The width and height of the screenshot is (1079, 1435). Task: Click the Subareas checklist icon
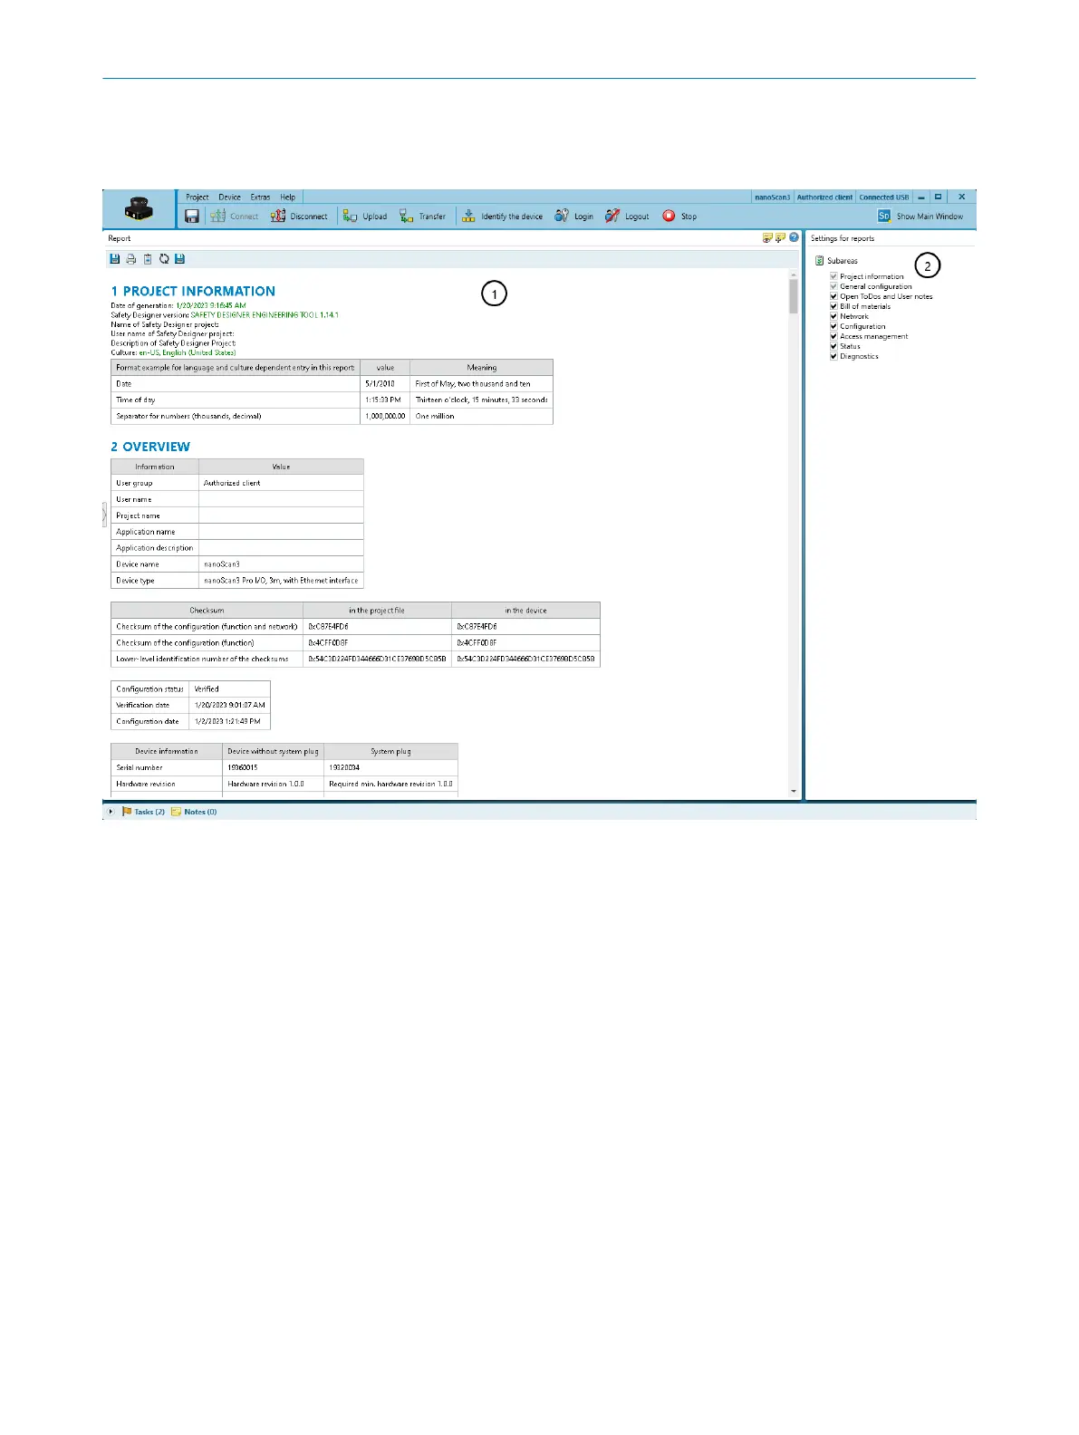coord(819,261)
